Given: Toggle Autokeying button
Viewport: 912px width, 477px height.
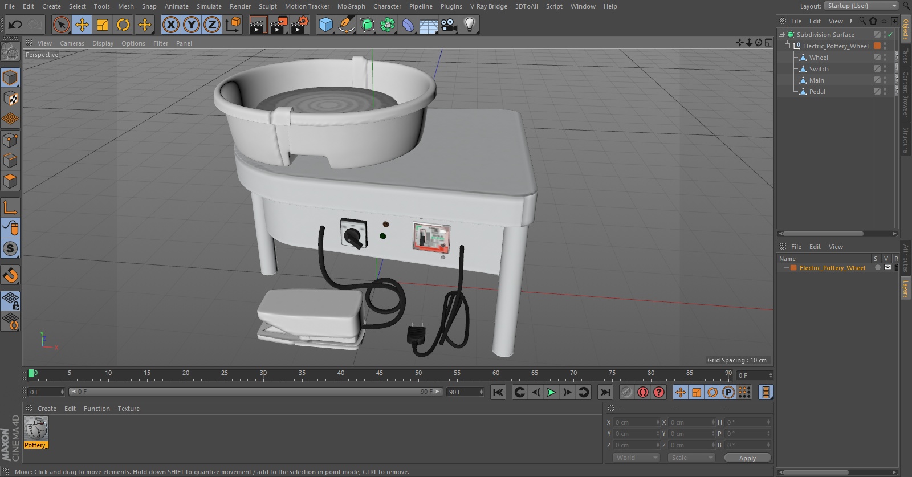Looking at the screenshot, I should [x=643, y=392].
